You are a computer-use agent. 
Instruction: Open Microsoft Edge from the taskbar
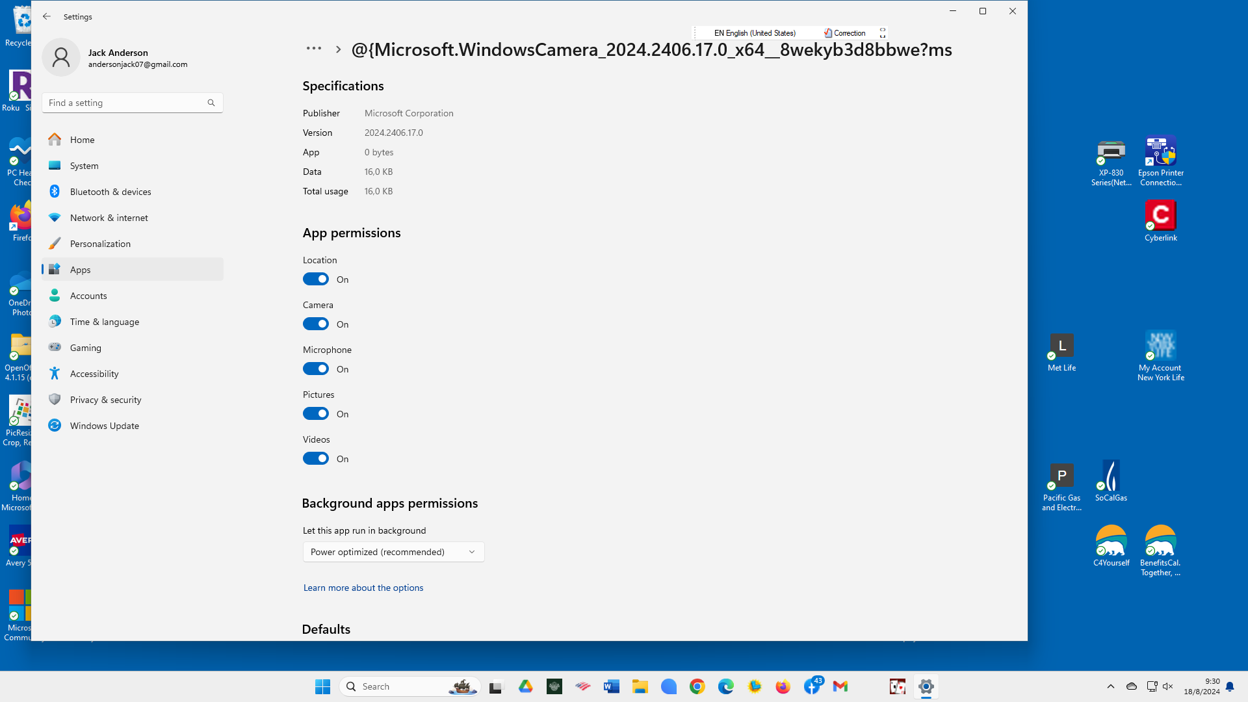click(x=726, y=686)
